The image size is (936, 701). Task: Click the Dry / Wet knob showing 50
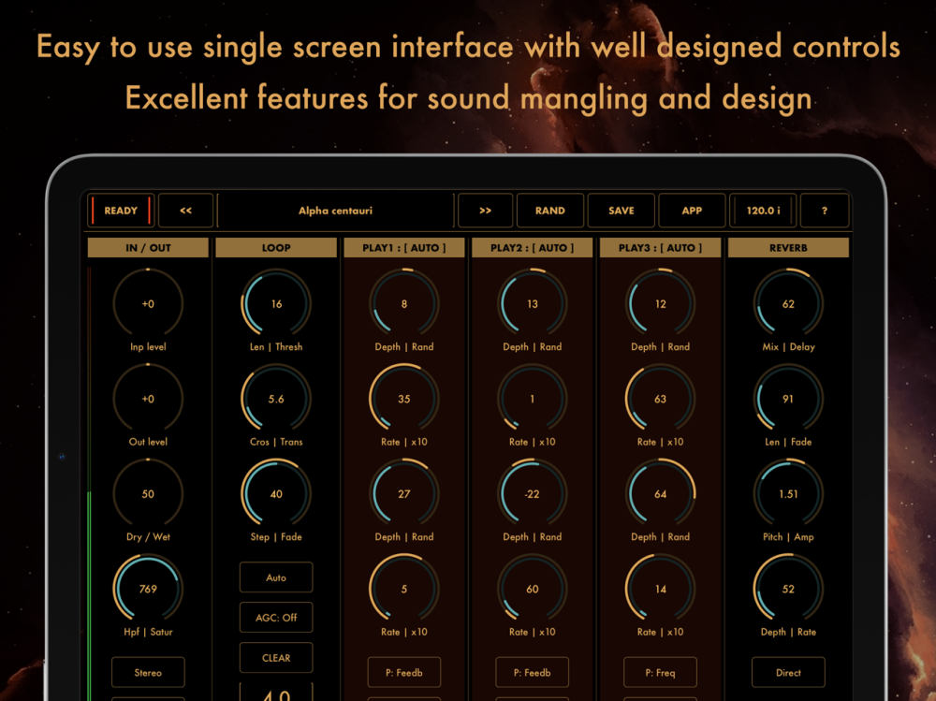[148, 494]
